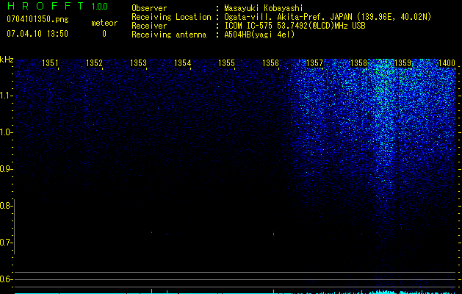
Task: Click the 1400 time marker
Action: pos(447,63)
